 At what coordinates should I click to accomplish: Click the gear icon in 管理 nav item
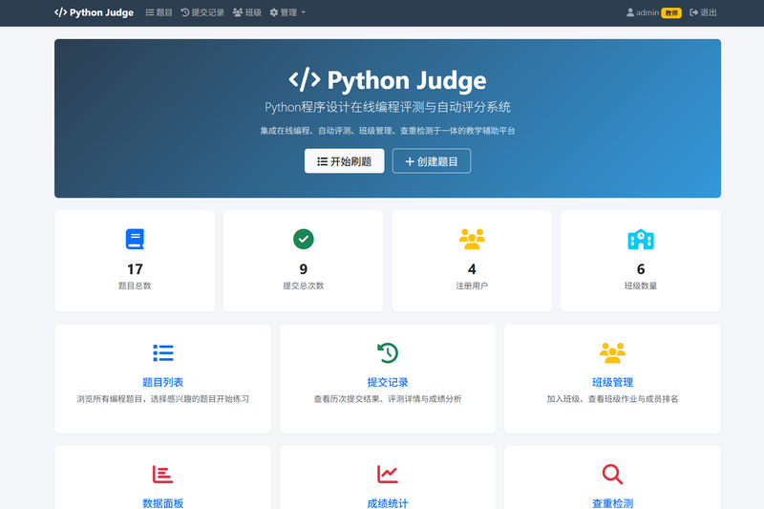[274, 12]
